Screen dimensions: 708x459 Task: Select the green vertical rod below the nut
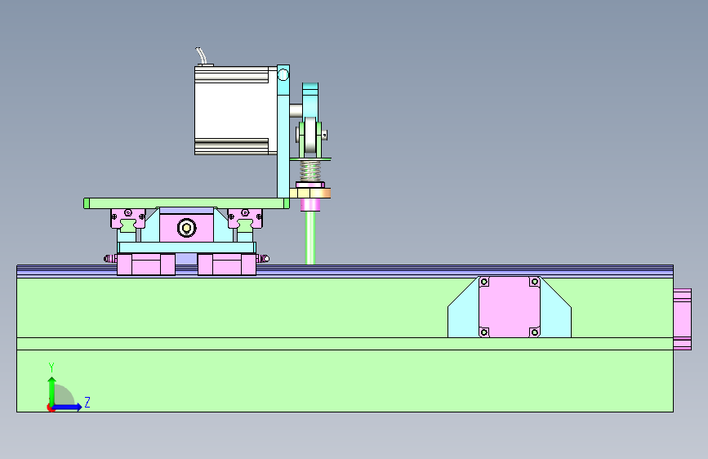pyautogui.click(x=310, y=237)
